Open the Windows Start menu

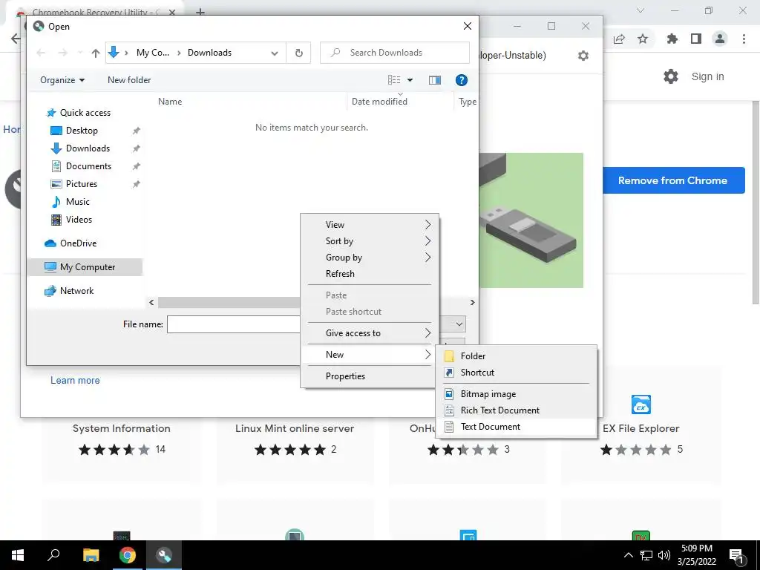click(x=18, y=555)
